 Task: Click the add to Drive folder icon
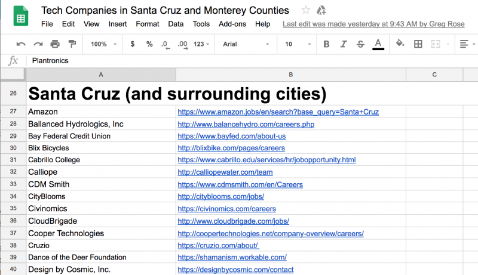point(321,10)
